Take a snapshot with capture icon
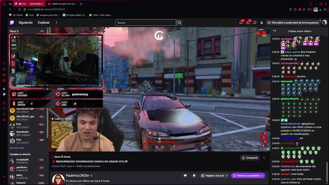Screen dimensions: 329x185 point(295,10)
